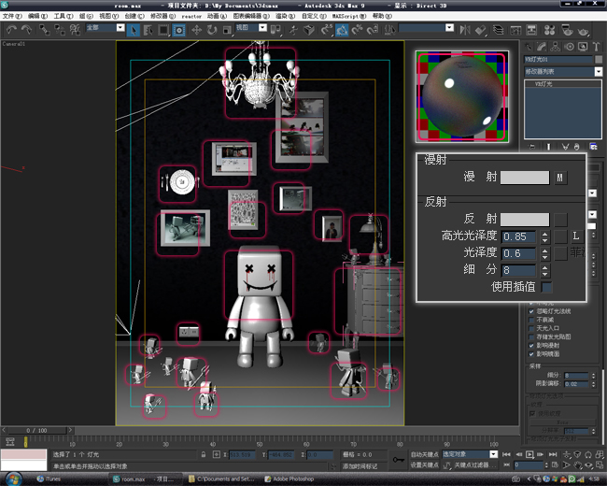This screenshot has width=607, height=486.
Task: Toggle the Angle Snap button
Action: pos(342,30)
